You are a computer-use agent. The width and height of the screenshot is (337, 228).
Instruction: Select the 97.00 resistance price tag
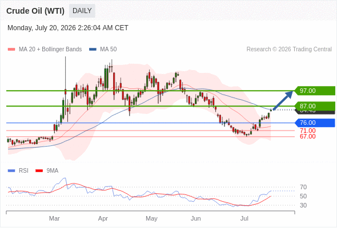[315, 91]
